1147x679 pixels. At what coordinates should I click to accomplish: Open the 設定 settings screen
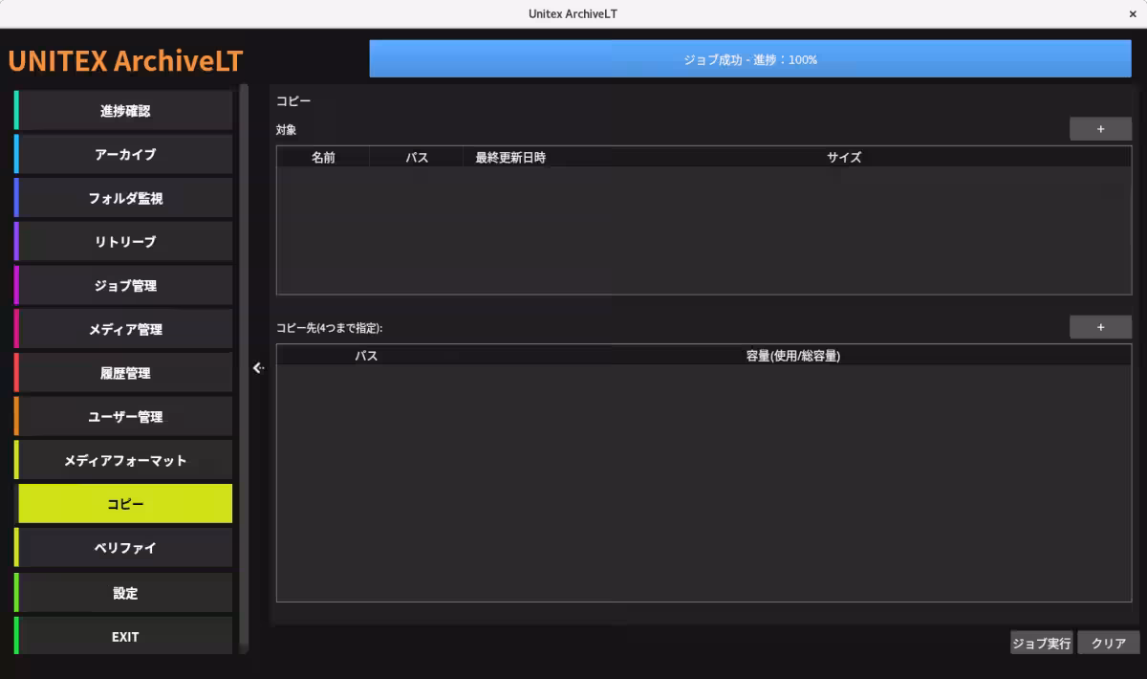[x=123, y=592]
